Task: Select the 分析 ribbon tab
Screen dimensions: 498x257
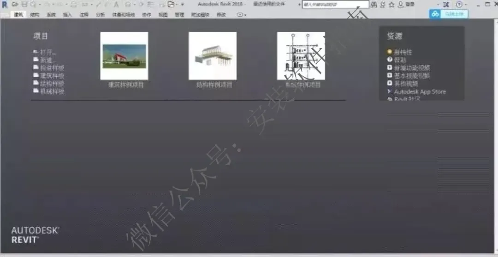Action: pyautogui.click(x=101, y=15)
